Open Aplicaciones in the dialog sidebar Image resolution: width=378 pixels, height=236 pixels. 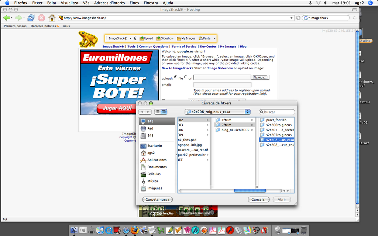point(157,160)
